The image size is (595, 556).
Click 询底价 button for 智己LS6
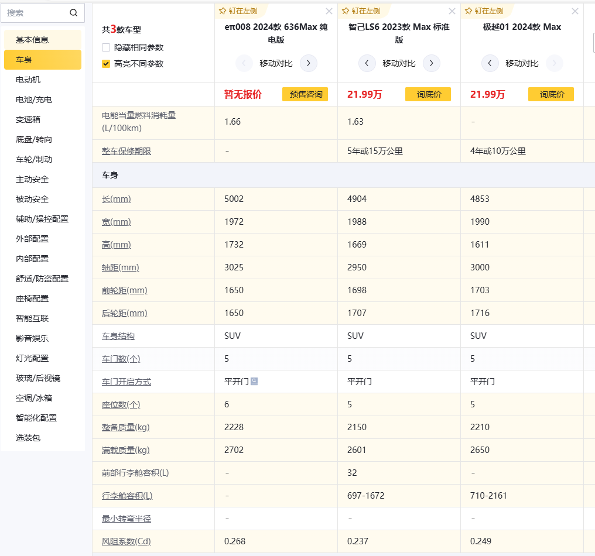(428, 94)
